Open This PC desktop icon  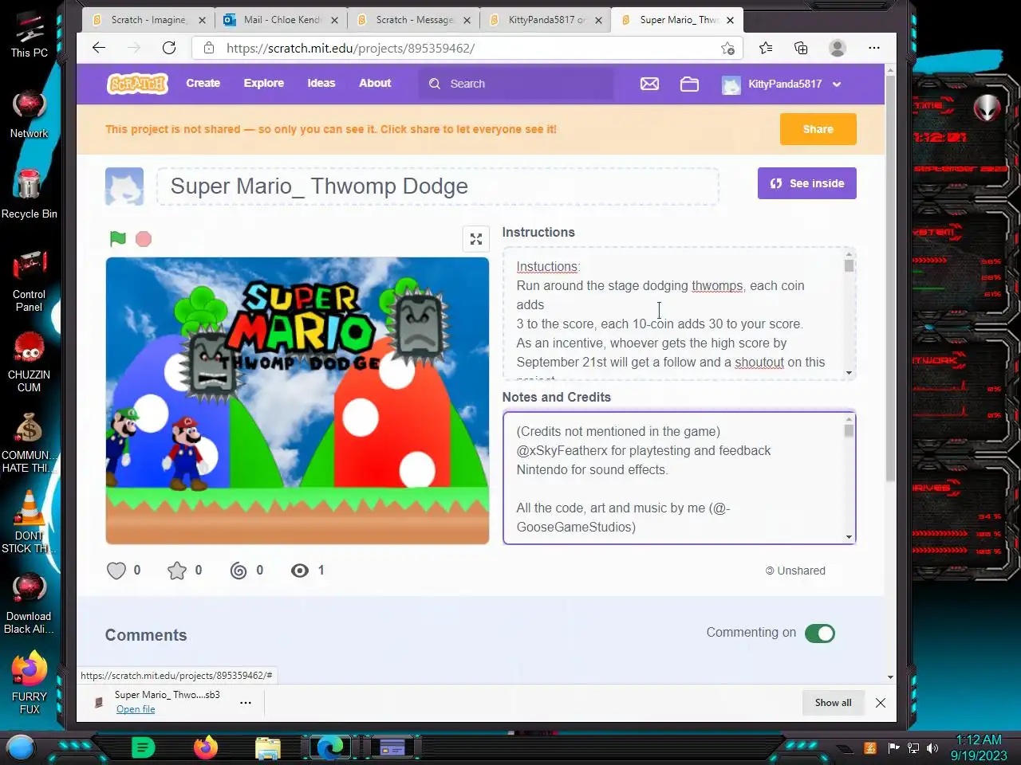tap(30, 35)
